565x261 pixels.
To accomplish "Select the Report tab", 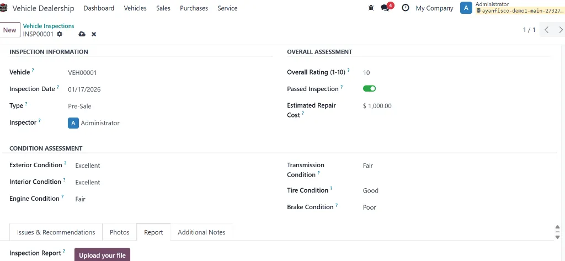I will [x=153, y=232].
